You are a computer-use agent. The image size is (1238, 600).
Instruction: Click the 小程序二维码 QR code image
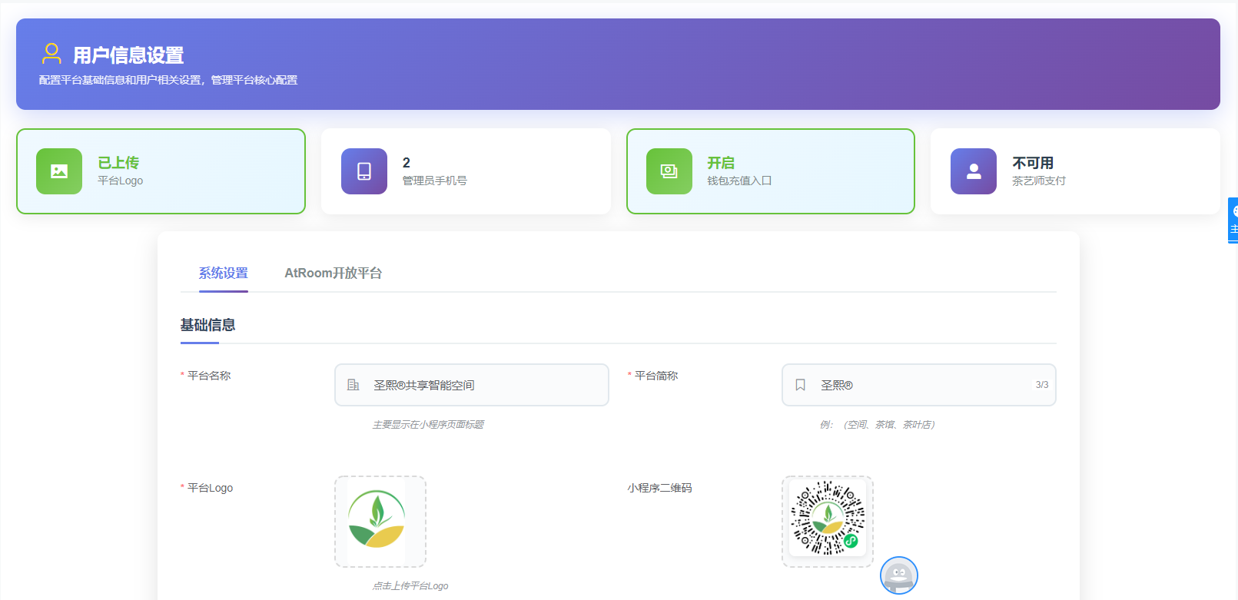[x=828, y=521]
